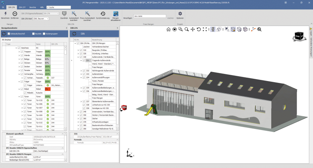Click the Mengen aktualisieren icon
The image size is (313, 168).
coord(116,14)
